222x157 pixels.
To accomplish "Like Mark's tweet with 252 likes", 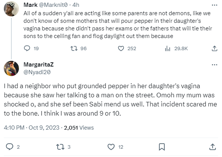I will pyautogui.click(x=121, y=48).
